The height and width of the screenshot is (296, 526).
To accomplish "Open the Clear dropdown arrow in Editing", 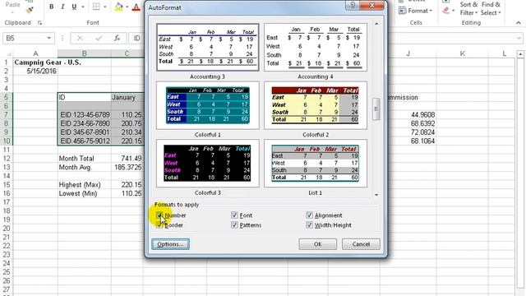I will click(453, 11).
